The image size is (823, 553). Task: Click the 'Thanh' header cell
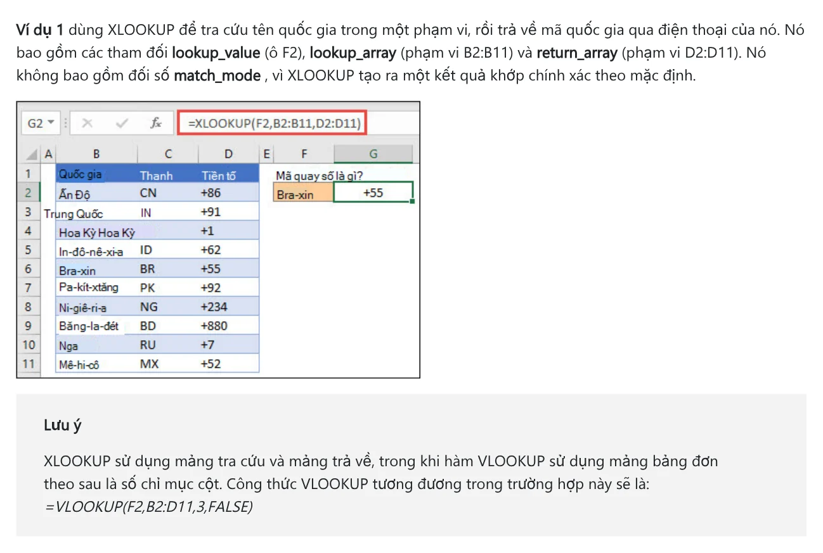(x=167, y=174)
